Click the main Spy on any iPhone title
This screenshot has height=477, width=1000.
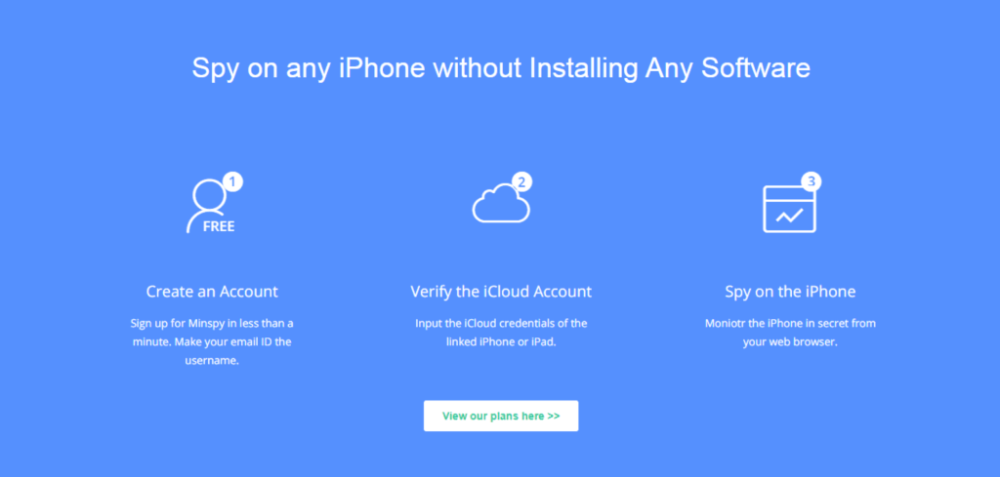501,68
